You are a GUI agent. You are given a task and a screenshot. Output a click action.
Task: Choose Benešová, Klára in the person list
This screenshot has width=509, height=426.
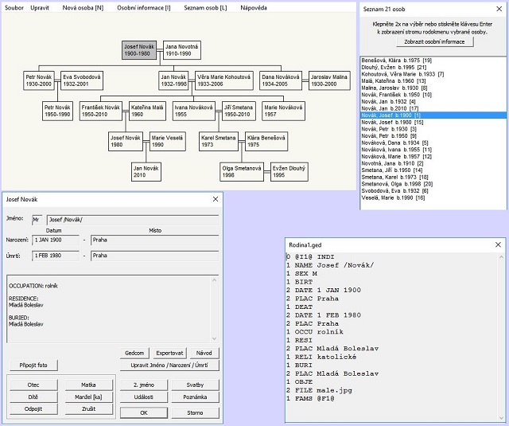[395, 61]
